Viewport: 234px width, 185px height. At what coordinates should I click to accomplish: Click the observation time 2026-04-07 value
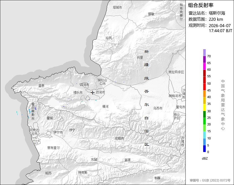(220, 26)
